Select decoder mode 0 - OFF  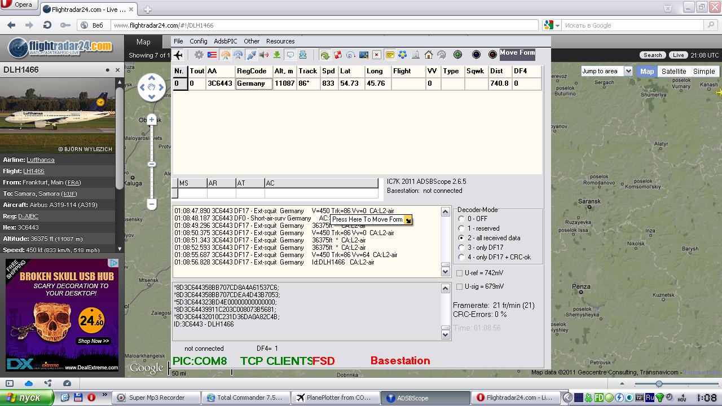tap(462, 219)
